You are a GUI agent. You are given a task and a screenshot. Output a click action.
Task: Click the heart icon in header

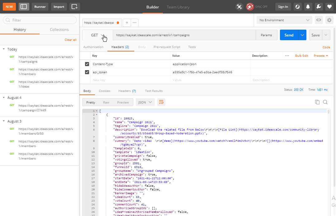pyautogui.click(x=329, y=7)
